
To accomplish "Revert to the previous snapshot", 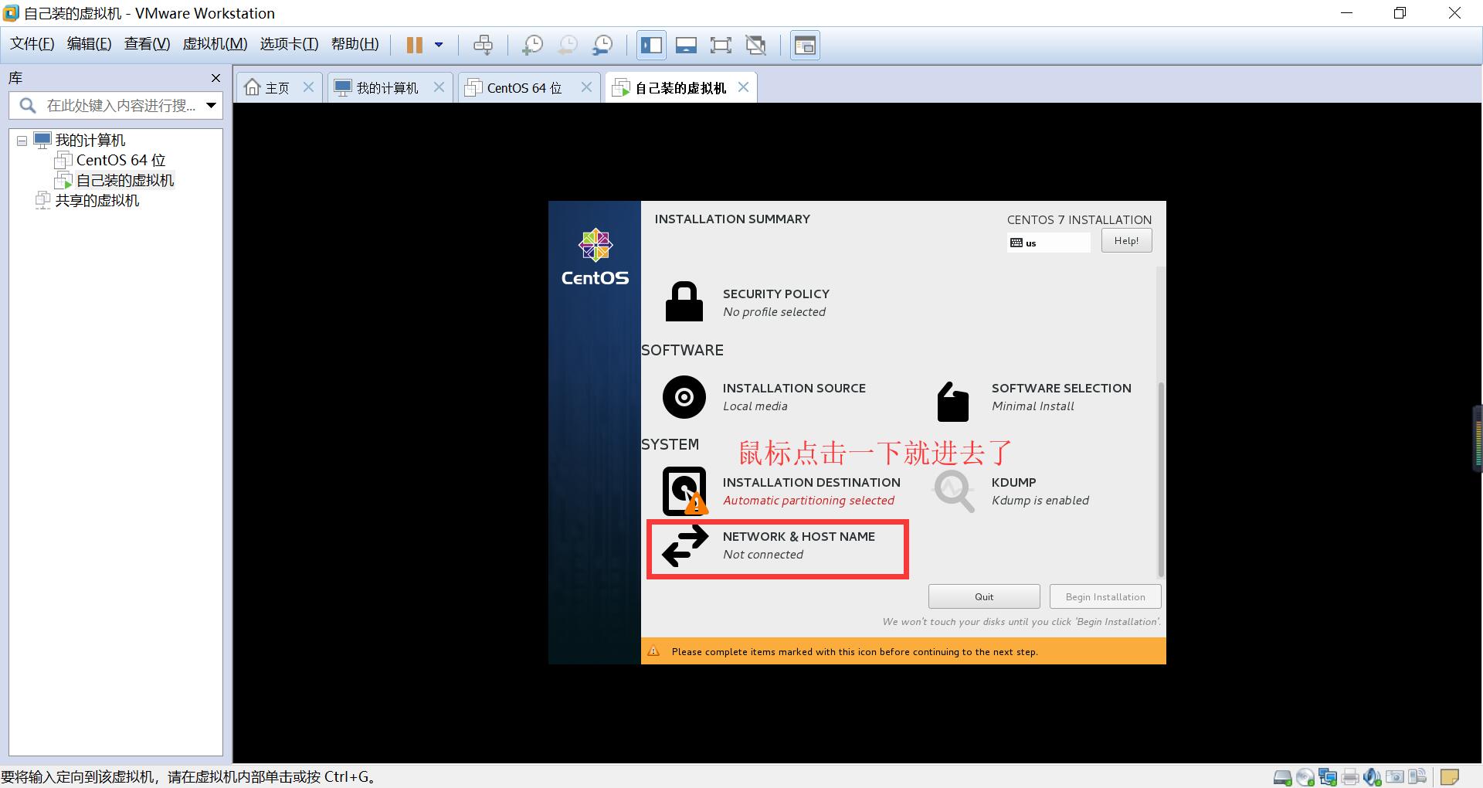I will 567,45.
